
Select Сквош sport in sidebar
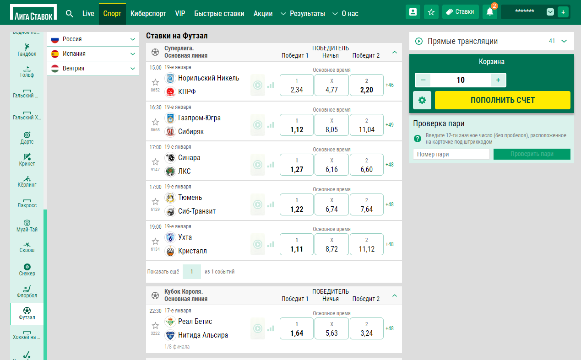pyautogui.click(x=27, y=247)
